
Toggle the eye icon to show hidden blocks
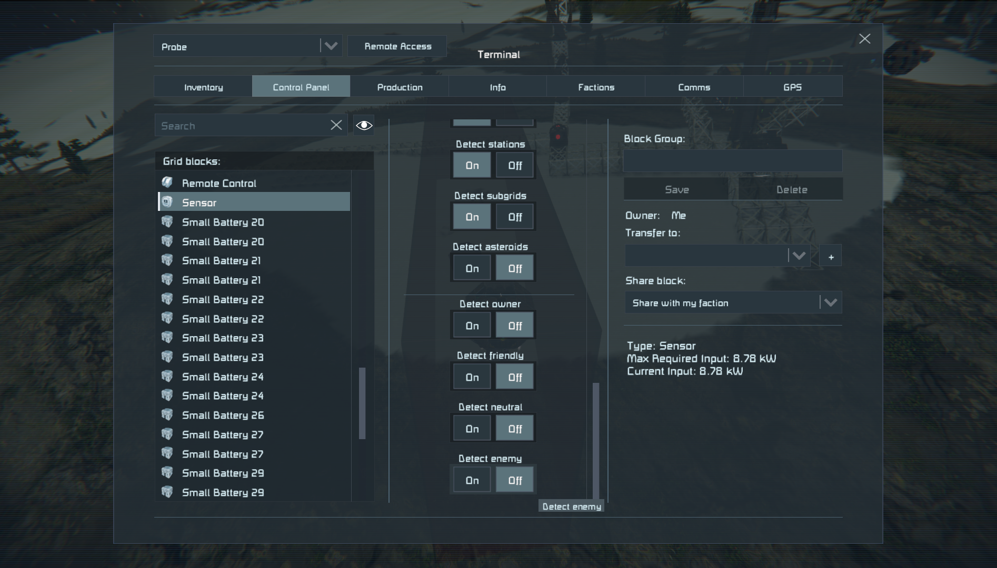click(x=364, y=125)
